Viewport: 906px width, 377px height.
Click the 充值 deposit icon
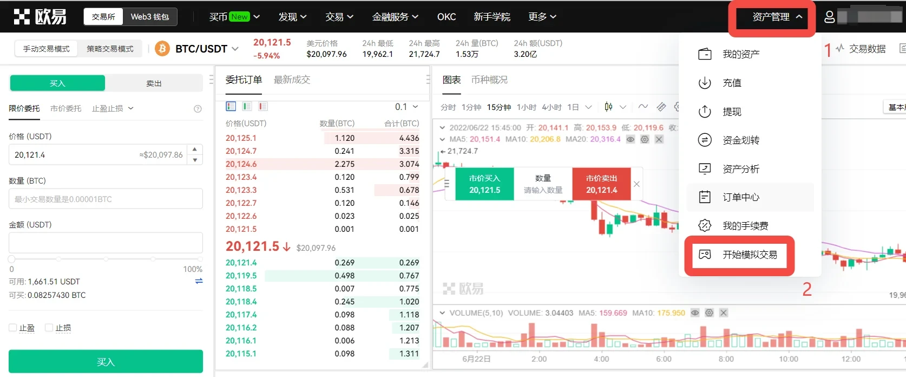pyautogui.click(x=705, y=83)
